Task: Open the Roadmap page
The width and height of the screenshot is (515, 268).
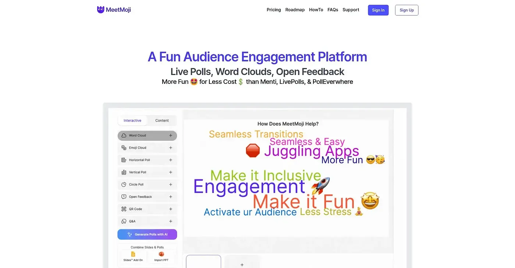Action: (x=295, y=10)
